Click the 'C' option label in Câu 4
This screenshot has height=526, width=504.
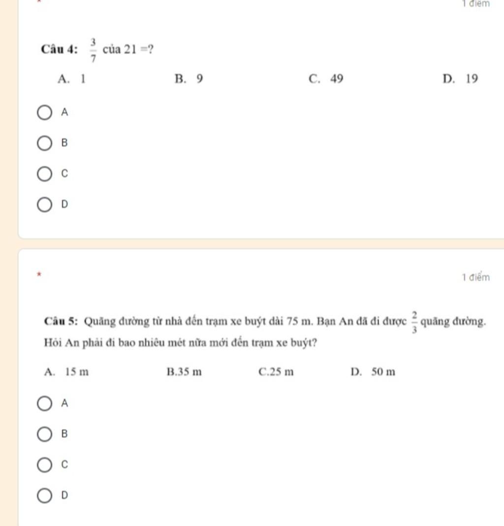64,173
